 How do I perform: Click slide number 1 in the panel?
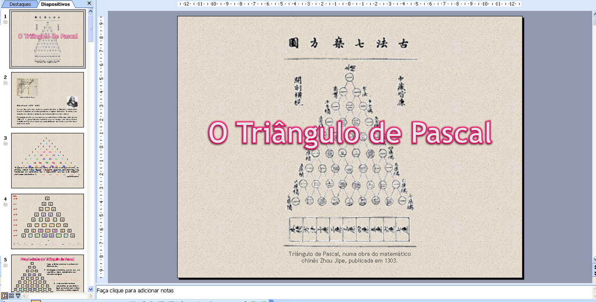pyautogui.click(x=5, y=17)
